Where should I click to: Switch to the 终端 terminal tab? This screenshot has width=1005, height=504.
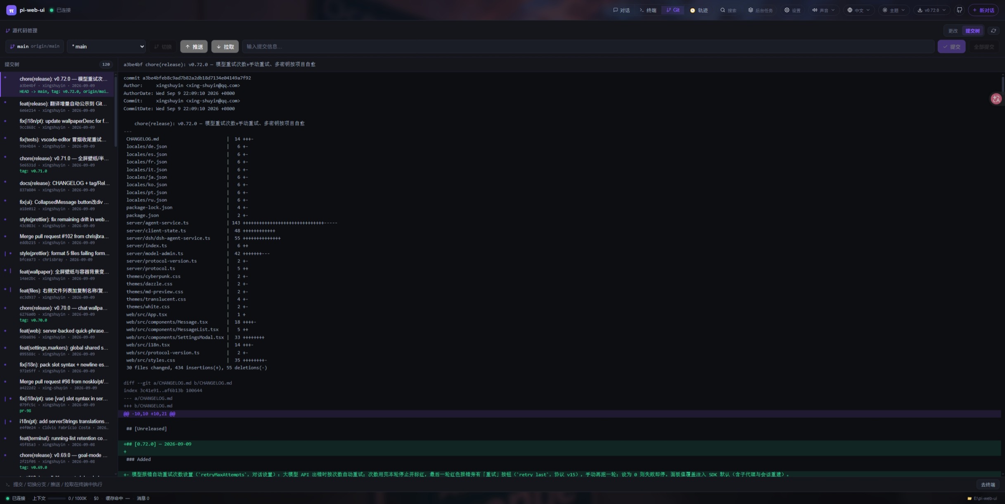648,10
